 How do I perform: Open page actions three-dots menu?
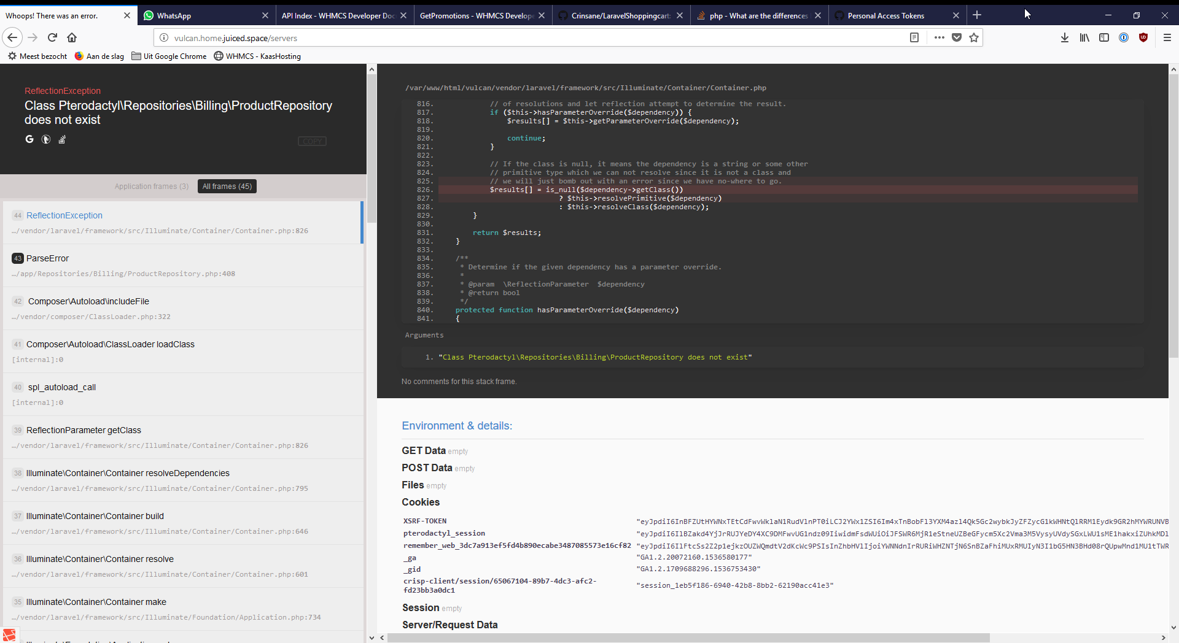click(939, 37)
